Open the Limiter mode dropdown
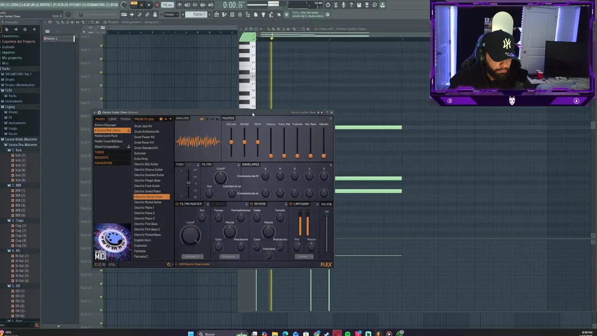597x336 pixels. 304,257
